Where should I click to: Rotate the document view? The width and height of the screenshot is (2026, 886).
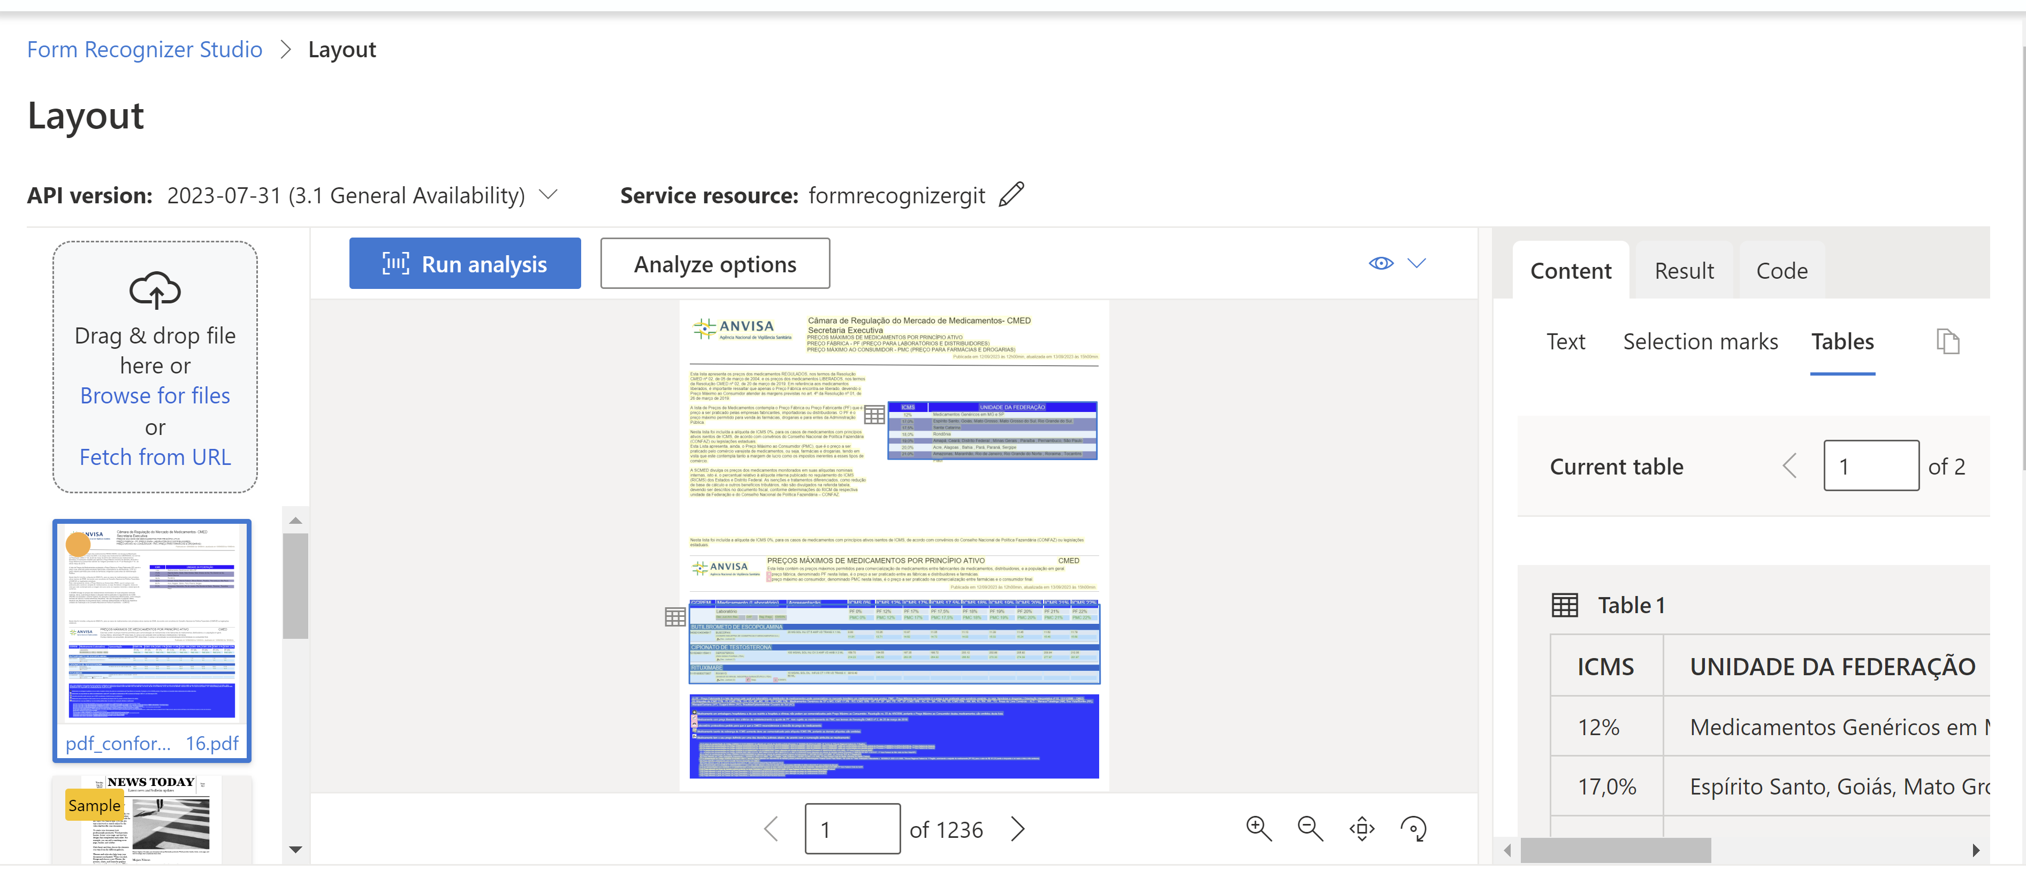pos(1413,829)
